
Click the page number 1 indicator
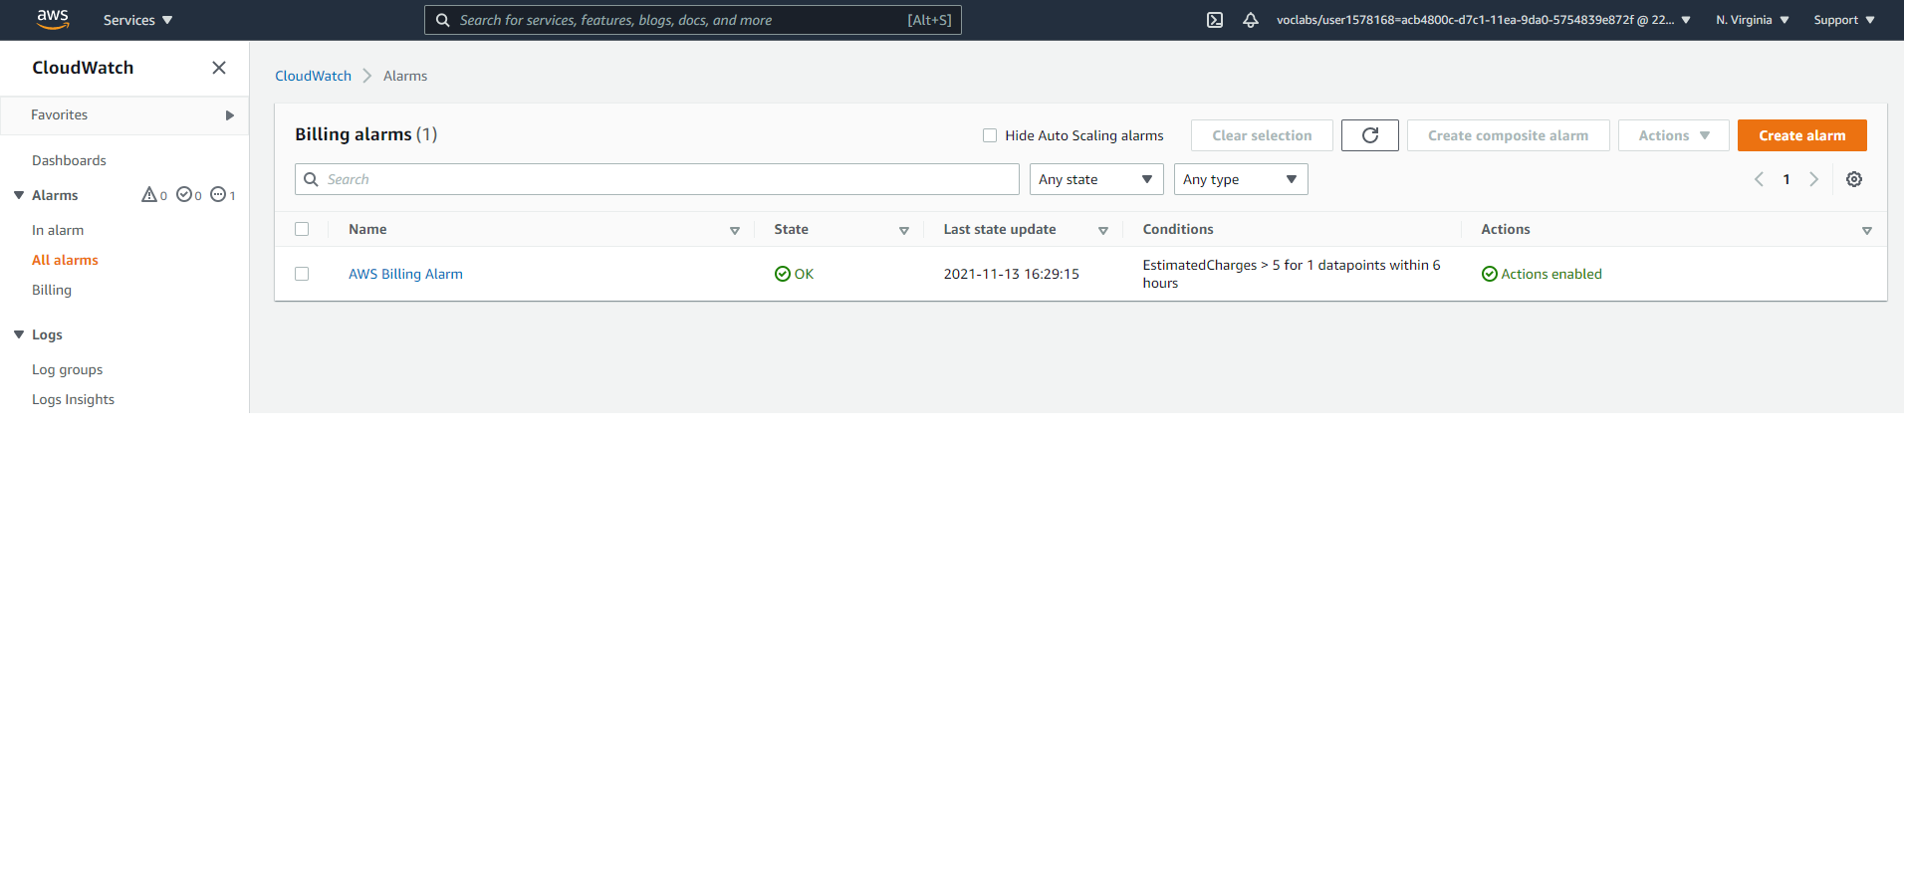pos(1787,179)
